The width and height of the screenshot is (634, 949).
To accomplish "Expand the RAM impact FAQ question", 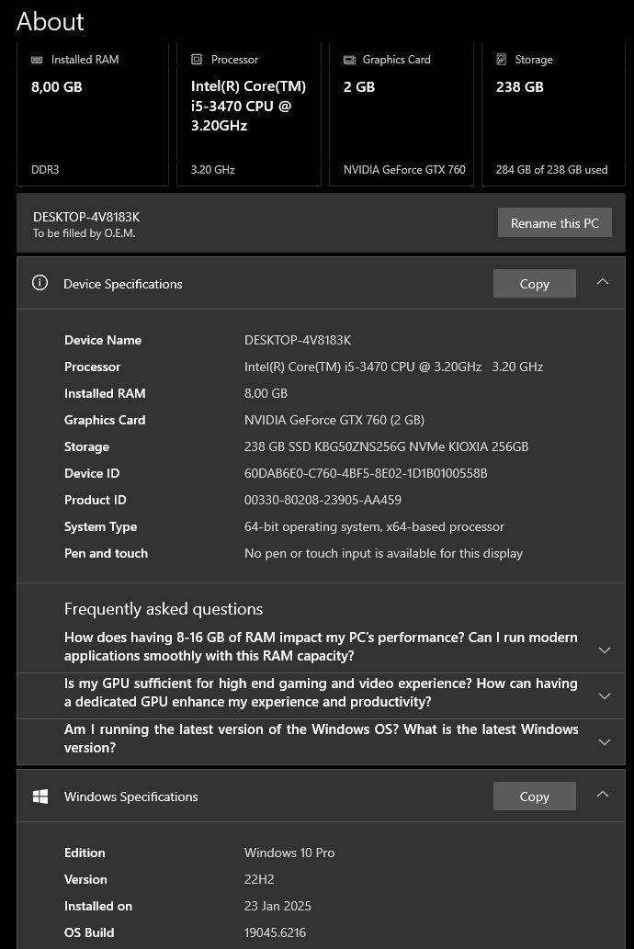I will 604,650.
